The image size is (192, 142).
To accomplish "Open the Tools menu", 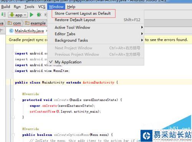I will (29, 7).
